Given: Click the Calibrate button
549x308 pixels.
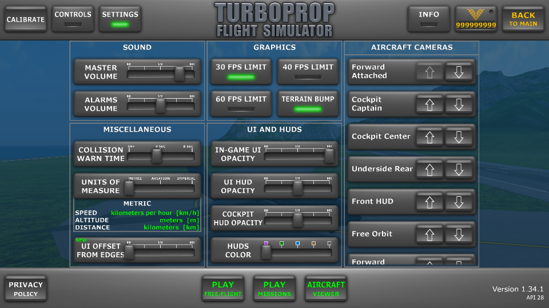Looking at the screenshot, I should tap(26, 19).
